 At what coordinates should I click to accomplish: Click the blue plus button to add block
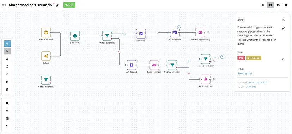pyautogui.click(x=7, y=43)
